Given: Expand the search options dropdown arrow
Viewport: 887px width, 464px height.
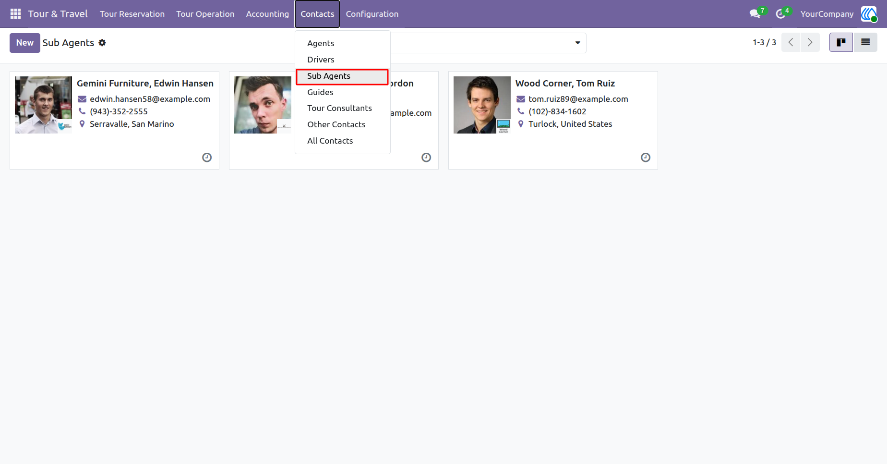Looking at the screenshot, I should 577,43.
